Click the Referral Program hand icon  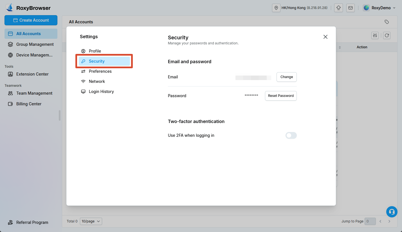(10, 222)
